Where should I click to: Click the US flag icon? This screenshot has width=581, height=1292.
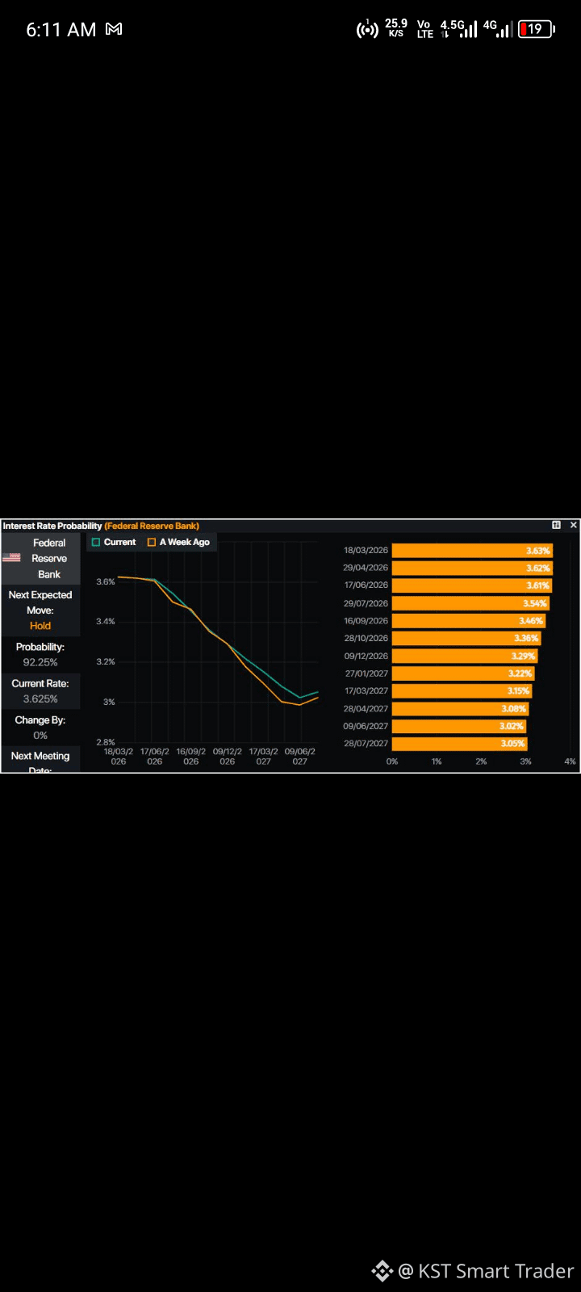(11, 558)
